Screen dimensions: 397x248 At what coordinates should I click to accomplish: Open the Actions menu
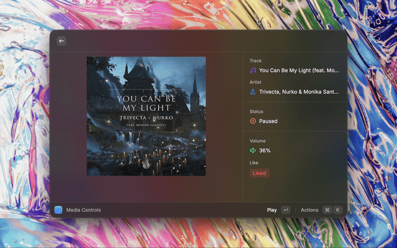tap(309, 210)
